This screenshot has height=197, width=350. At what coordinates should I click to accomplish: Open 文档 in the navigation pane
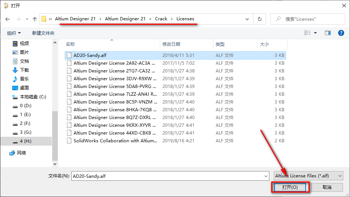tap(24, 61)
